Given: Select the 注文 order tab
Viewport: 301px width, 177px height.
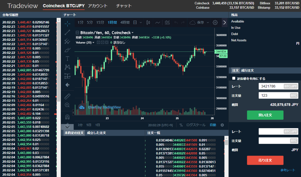Looking at the screenshot, I should tap(235, 71).
